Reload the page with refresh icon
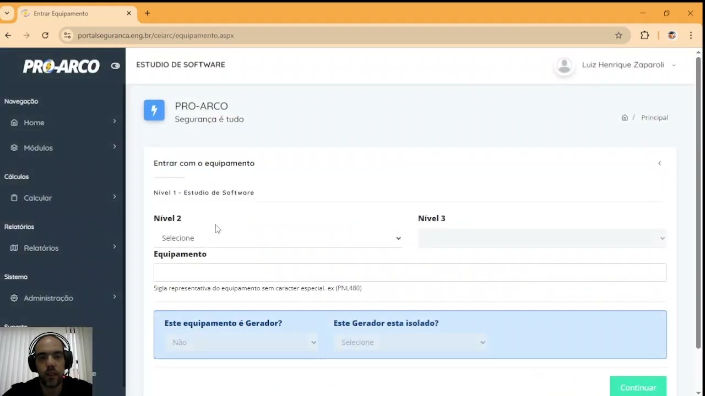The height and width of the screenshot is (396, 705). (x=45, y=35)
